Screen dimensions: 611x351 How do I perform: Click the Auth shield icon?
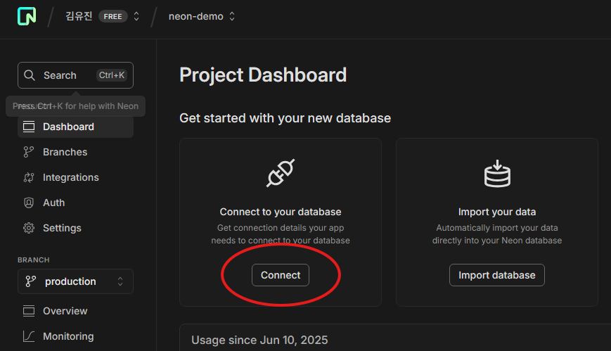tap(29, 203)
